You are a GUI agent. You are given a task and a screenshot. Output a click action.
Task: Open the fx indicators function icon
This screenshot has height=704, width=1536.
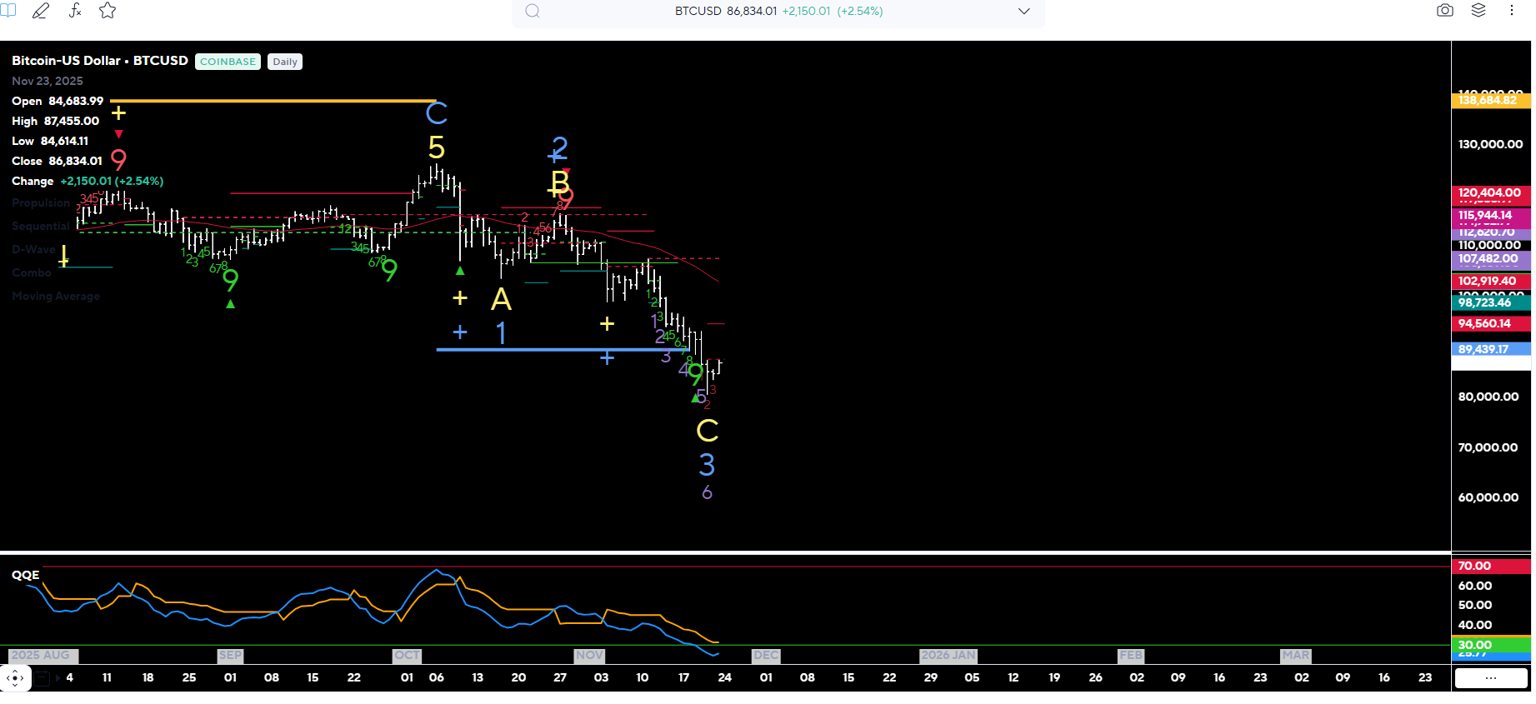[x=75, y=11]
